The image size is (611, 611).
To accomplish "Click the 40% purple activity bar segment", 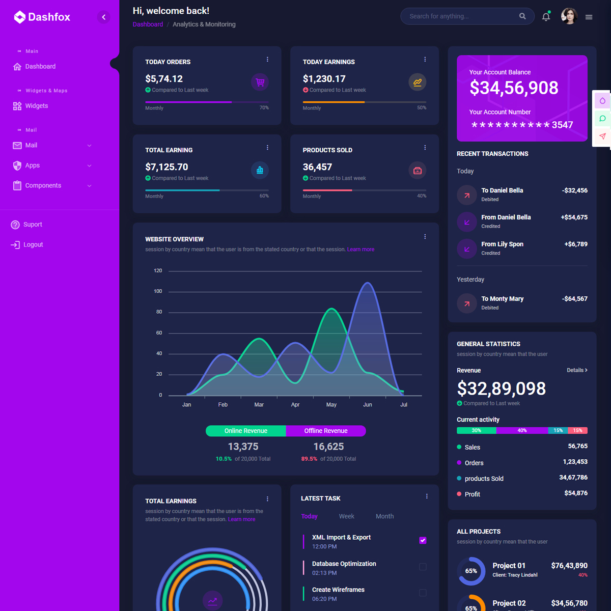I will (x=522, y=431).
